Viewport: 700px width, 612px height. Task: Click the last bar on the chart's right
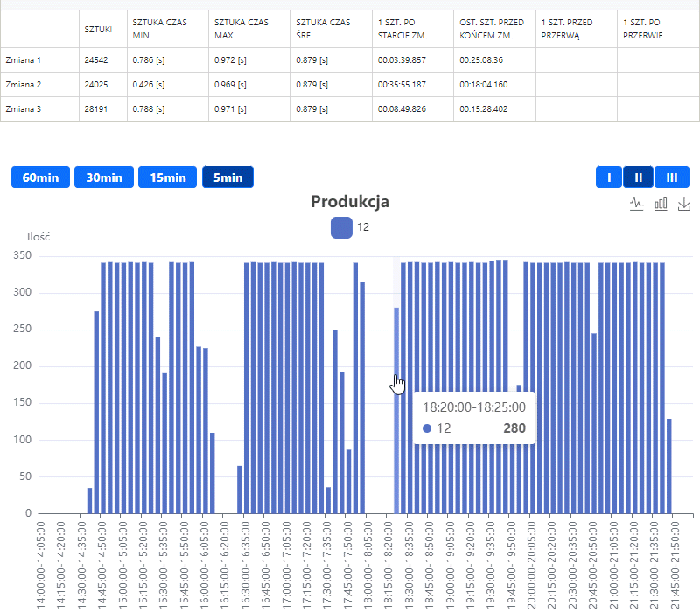669,466
